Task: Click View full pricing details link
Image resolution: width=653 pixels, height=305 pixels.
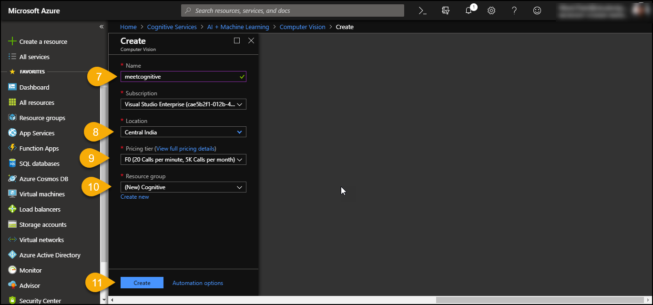Action: tap(186, 149)
